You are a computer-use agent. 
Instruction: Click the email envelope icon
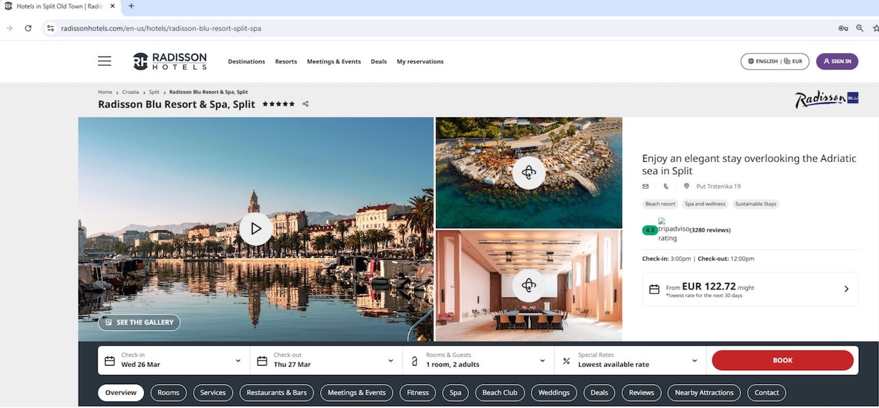(x=646, y=187)
